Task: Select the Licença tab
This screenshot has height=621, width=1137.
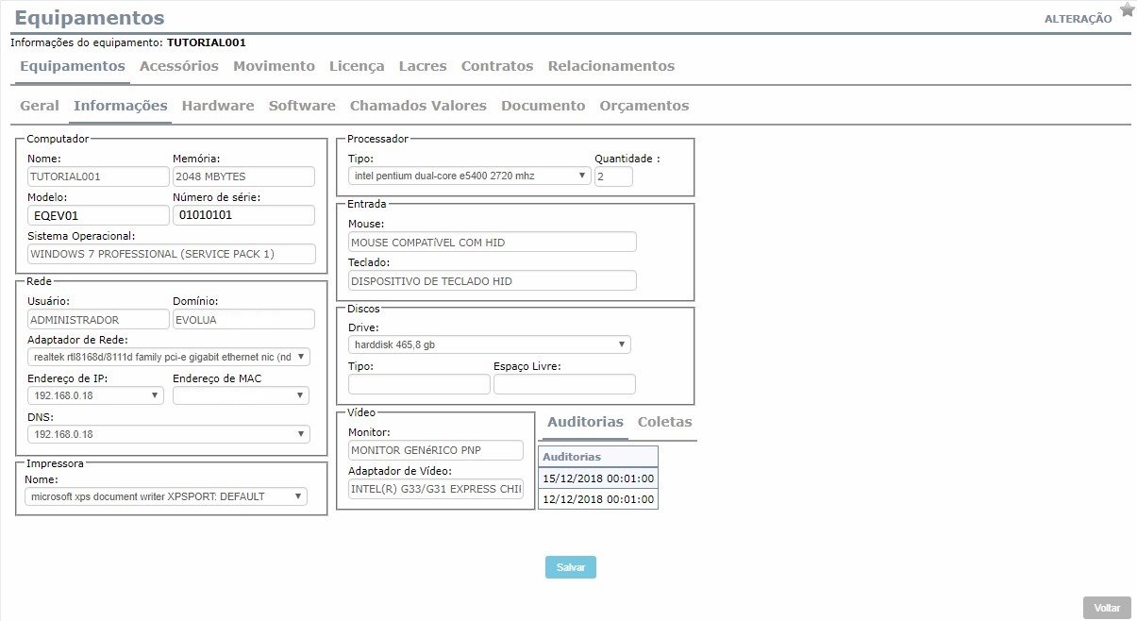Action: point(357,66)
